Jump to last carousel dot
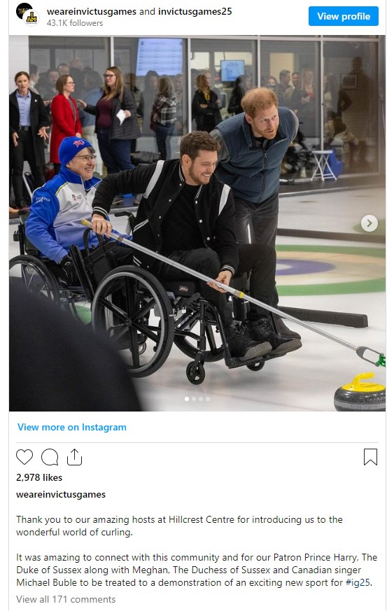Image resolution: width=387 pixels, height=611 pixels. [x=208, y=399]
